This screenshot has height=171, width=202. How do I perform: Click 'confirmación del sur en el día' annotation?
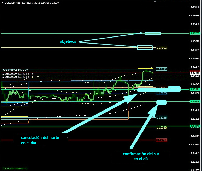point(141,156)
